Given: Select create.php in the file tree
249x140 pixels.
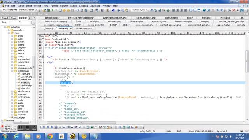Looking at the screenshot, I should (26, 80).
